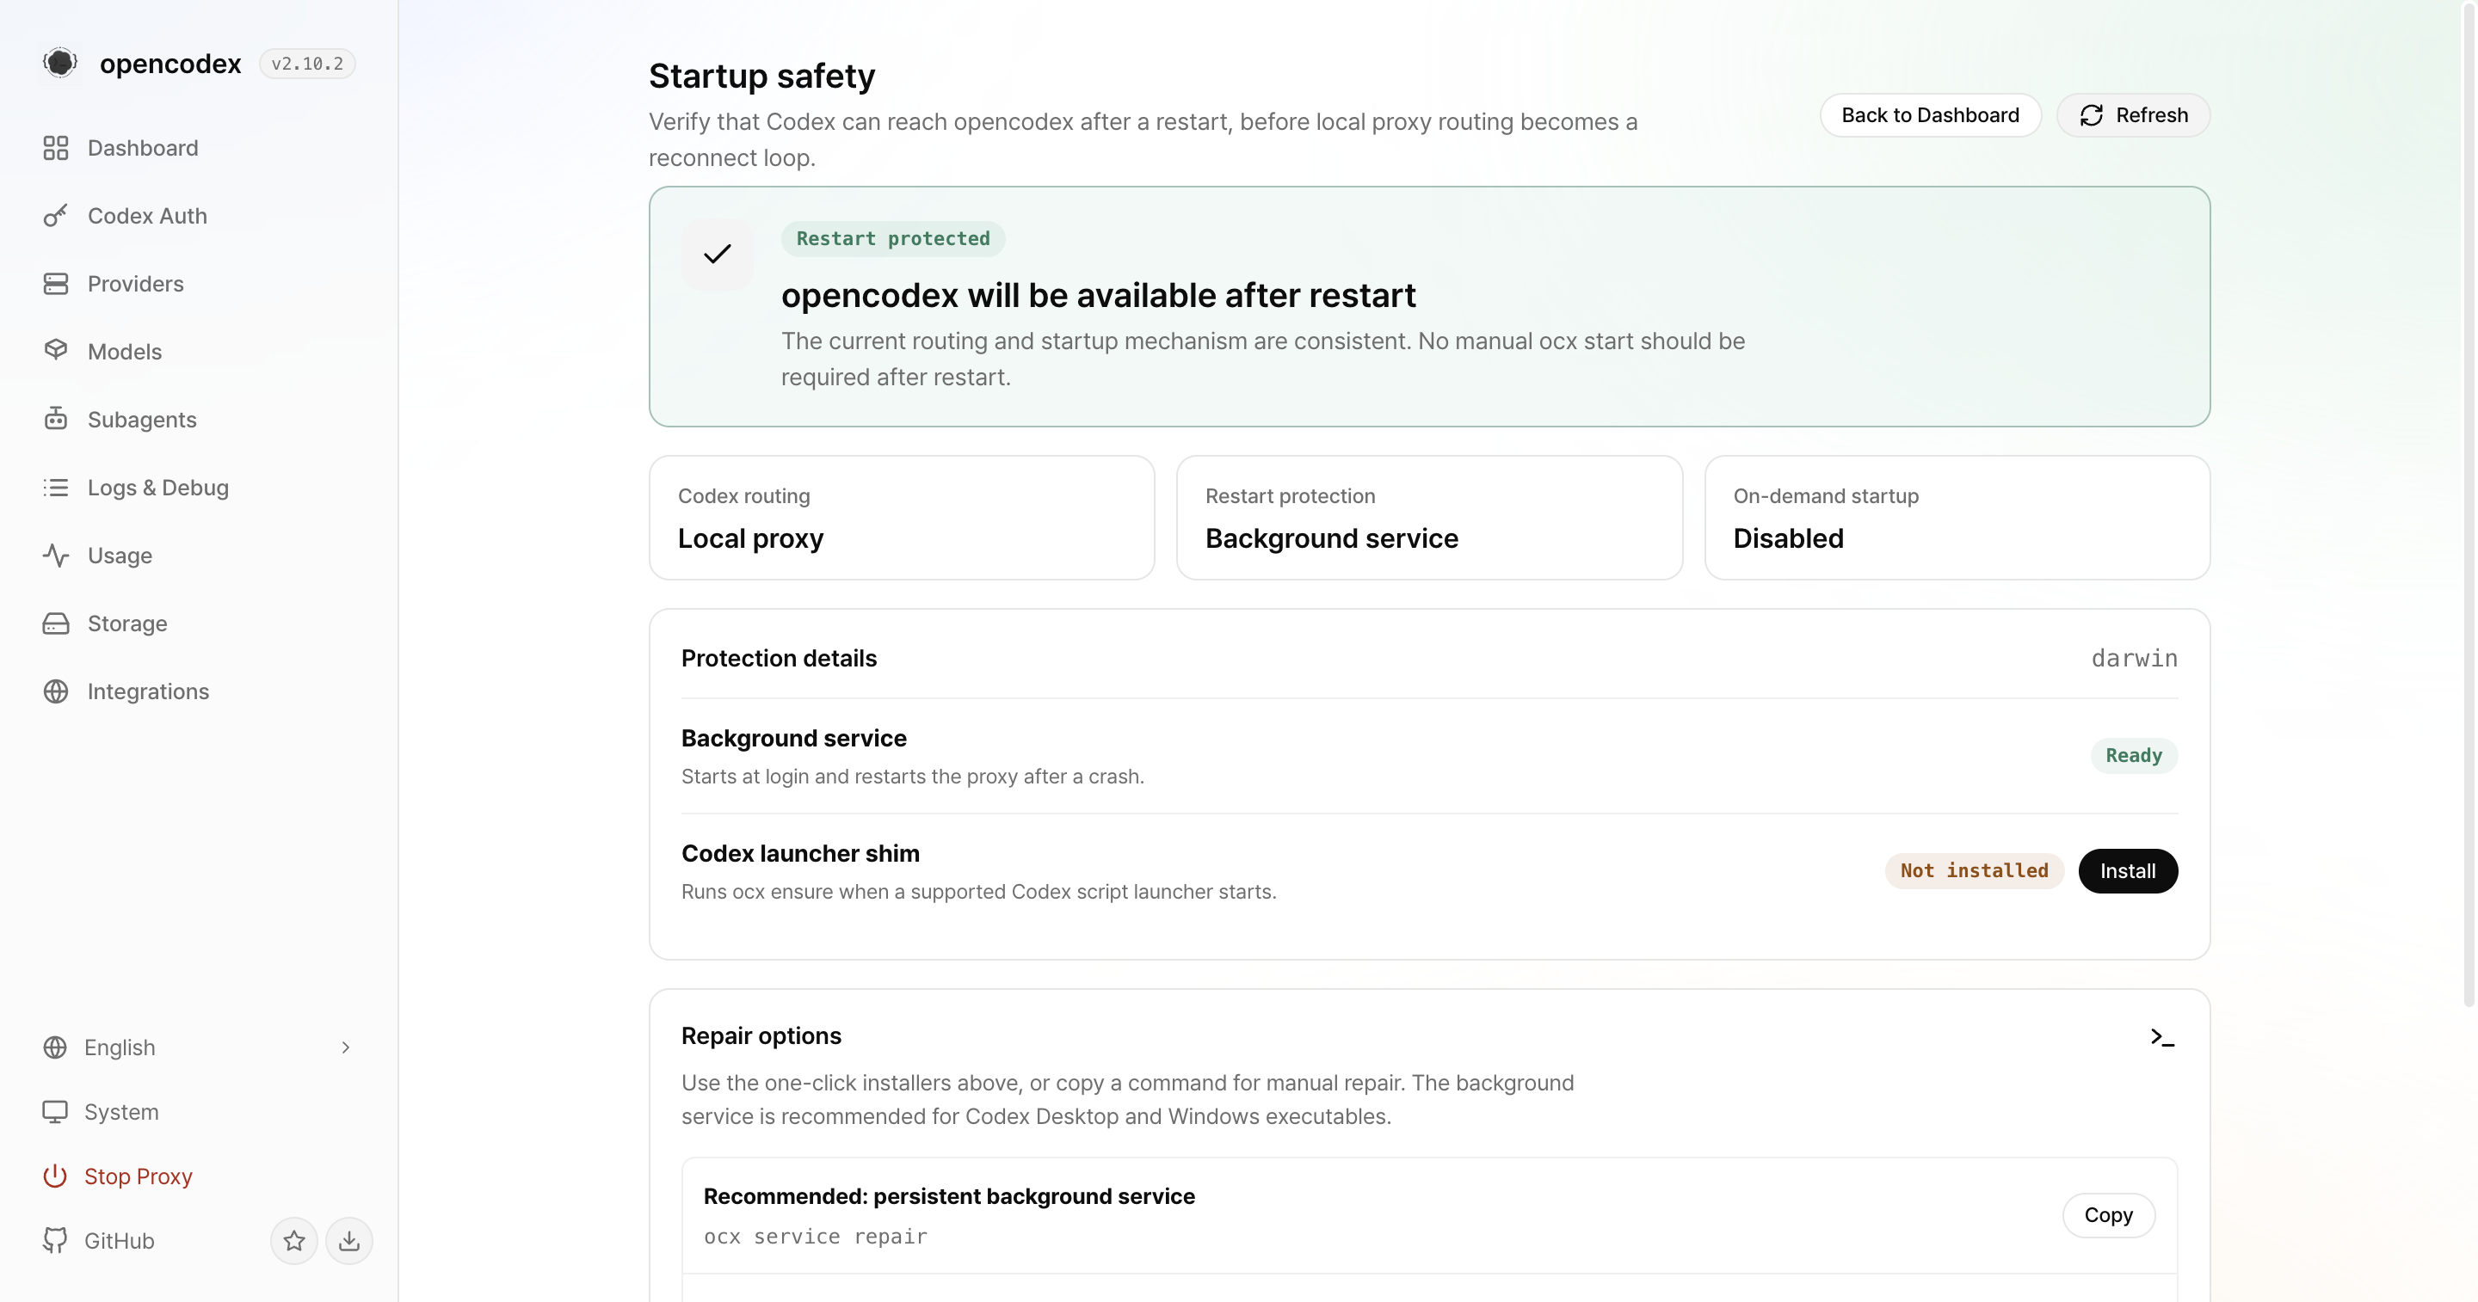Refresh the startup safety status
This screenshot has height=1302, width=2478.
tap(2133, 115)
